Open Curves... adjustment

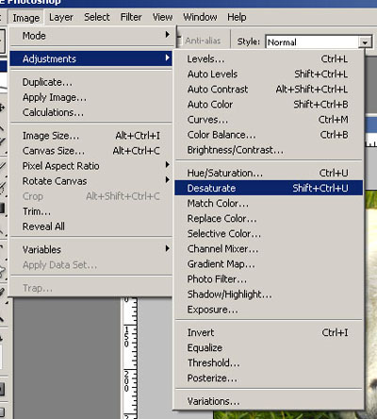coord(269,119)
